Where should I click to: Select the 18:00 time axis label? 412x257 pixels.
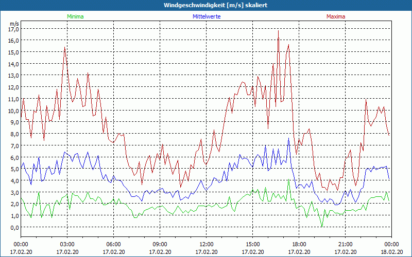tap(299, 244)
